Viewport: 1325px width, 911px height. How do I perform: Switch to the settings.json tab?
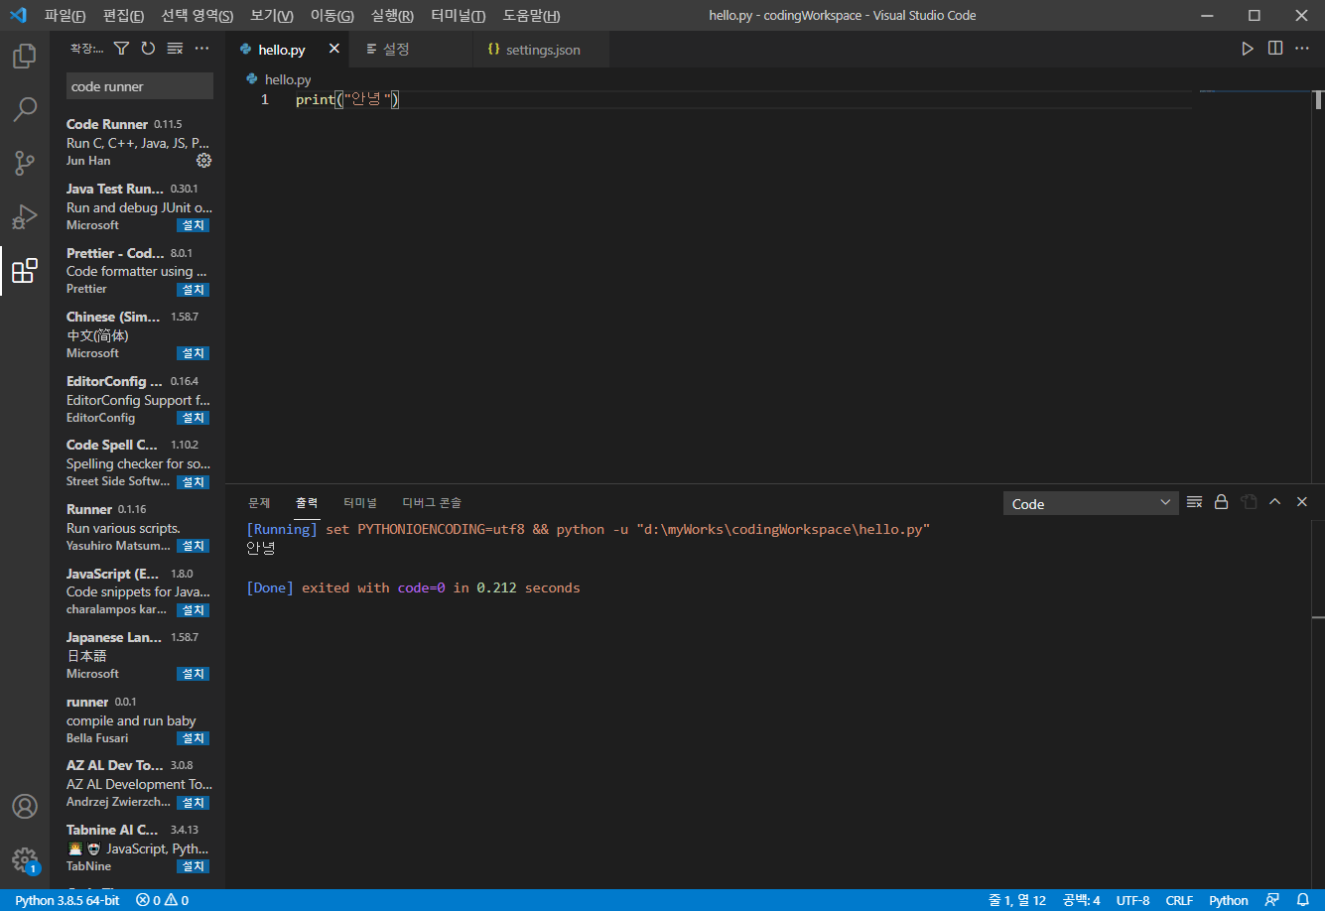click(542, 50)
